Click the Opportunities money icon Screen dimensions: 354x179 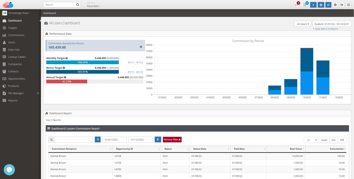(4, 79)
